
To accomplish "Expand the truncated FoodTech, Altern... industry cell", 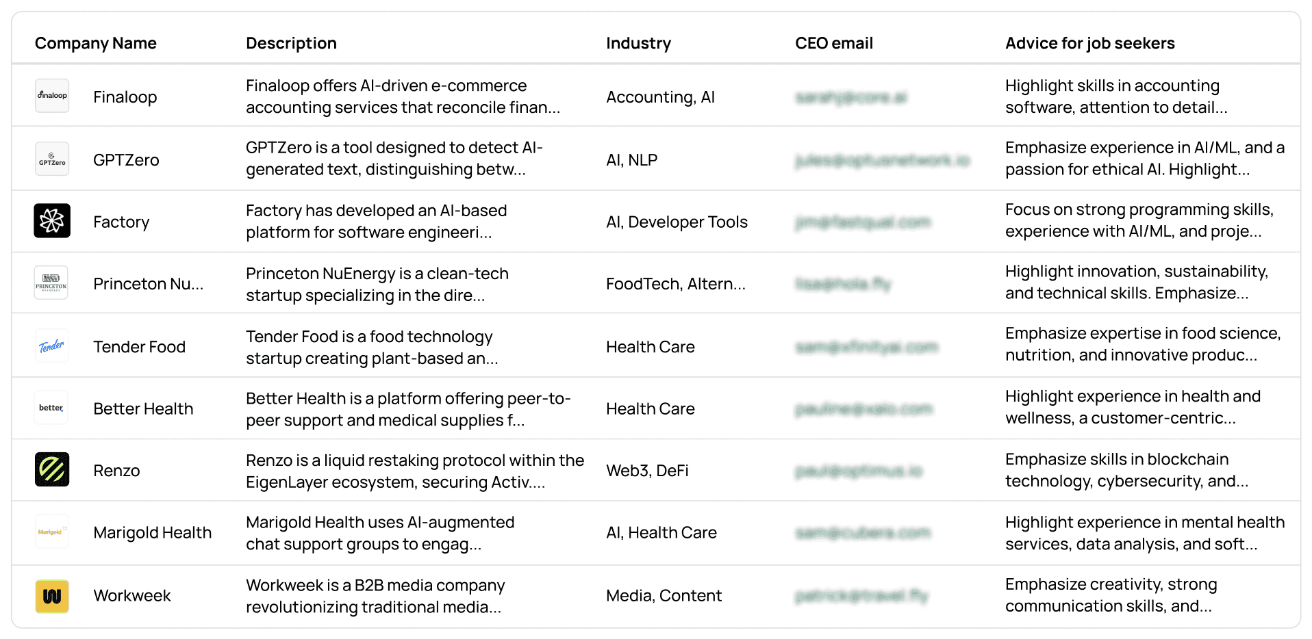I will [676, 284].
